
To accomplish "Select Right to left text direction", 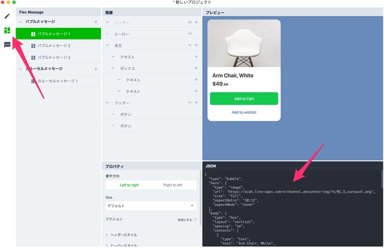I will (174, 185).
